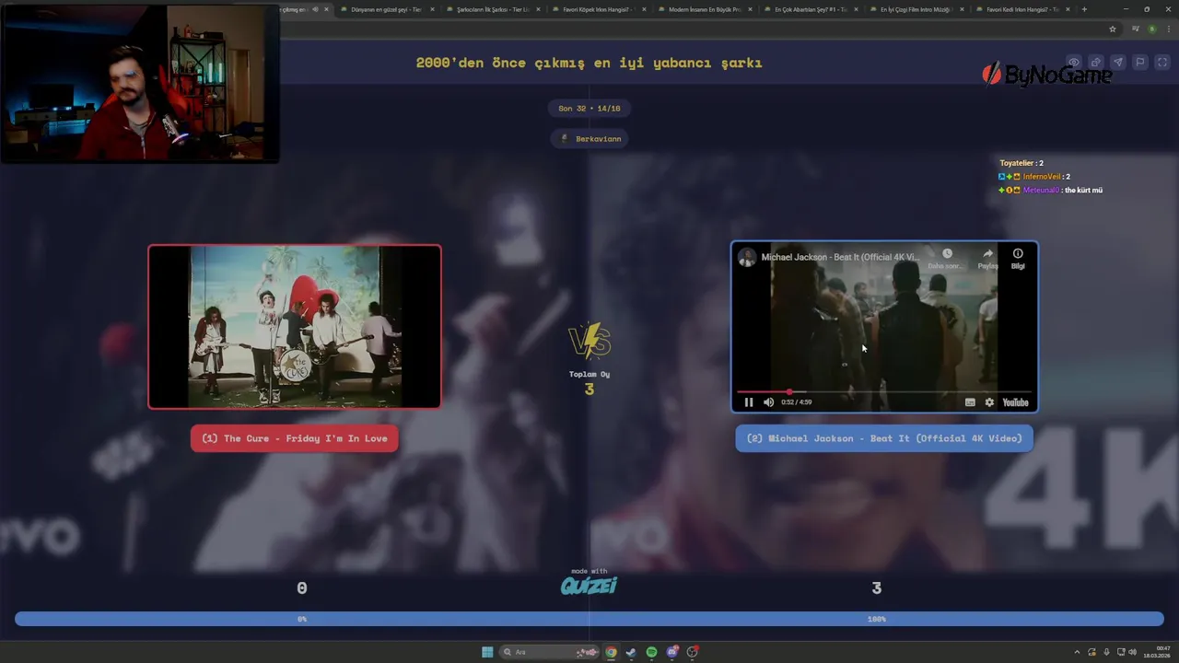Click The Cure video thumbnail
Image resolution: width=1179 pixels, height=663 pixels.
(295, 326)
